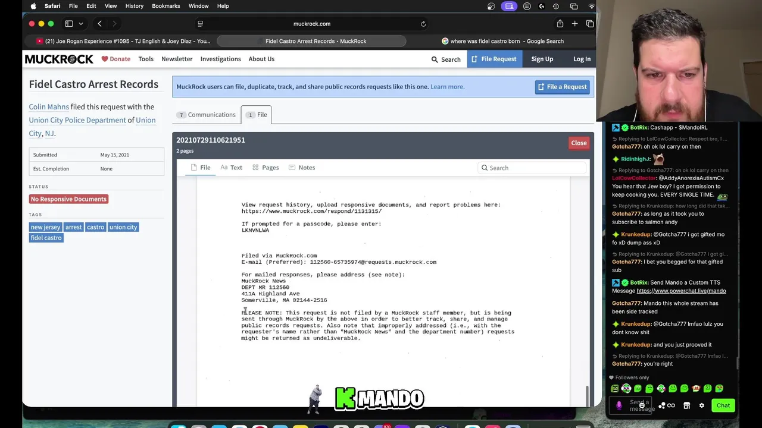Screen dimensions: 762x428
Task: Click the green Chat send button
Action: 723,405
